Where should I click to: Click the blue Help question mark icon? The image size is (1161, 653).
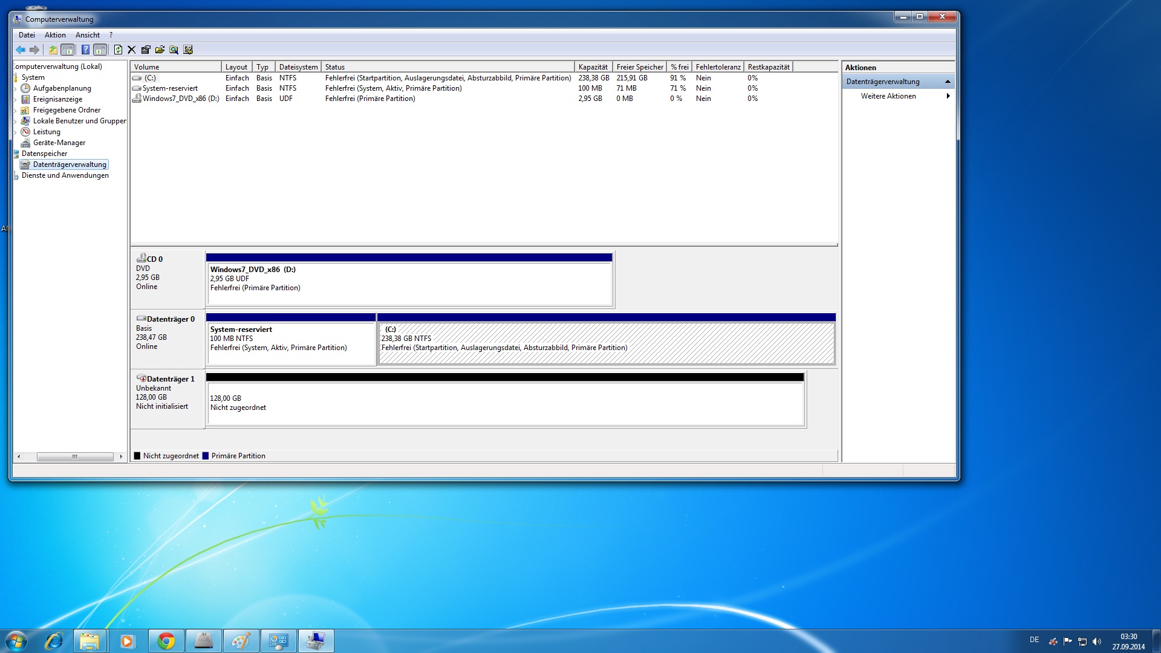tap(85, 50)
